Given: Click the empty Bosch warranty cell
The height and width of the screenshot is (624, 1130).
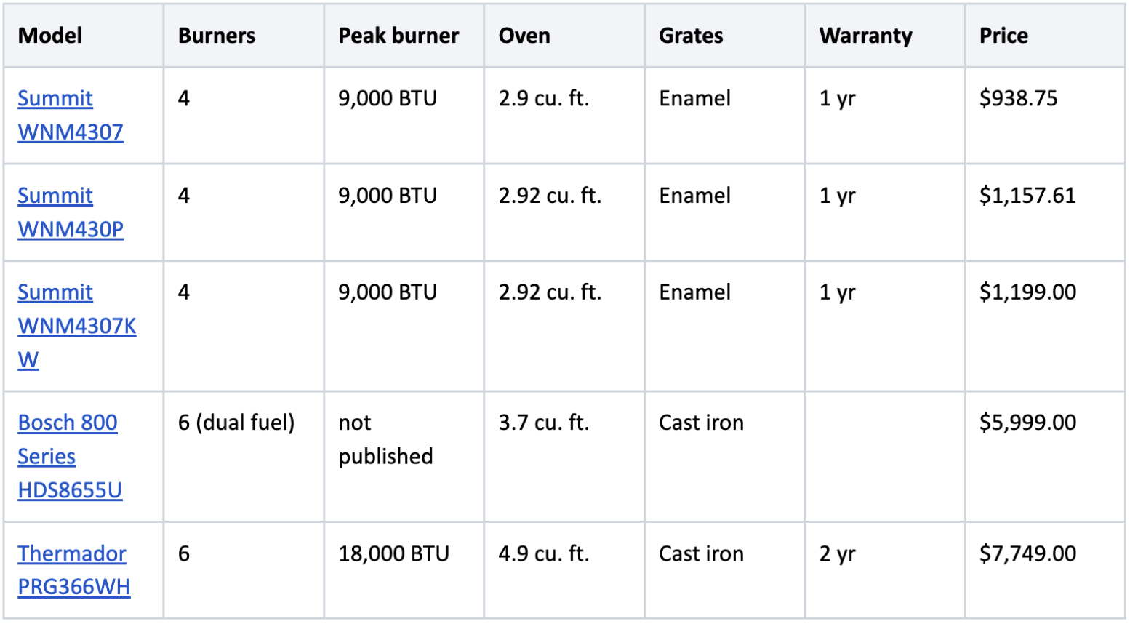Looking at the screenshot, I should 885,456.
